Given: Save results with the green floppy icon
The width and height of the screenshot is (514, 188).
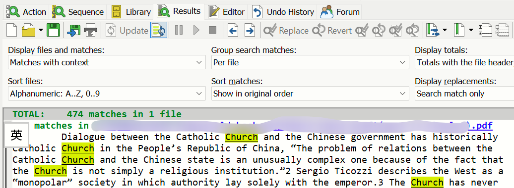Looking at the screenshot, I should (53, 30).
